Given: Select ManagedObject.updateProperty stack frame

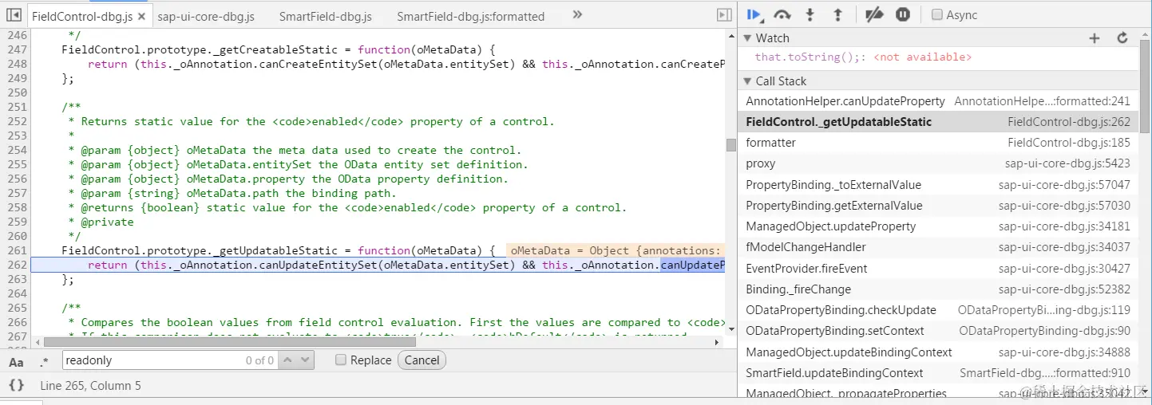Looking at the screenshot, I should [939, 226].
